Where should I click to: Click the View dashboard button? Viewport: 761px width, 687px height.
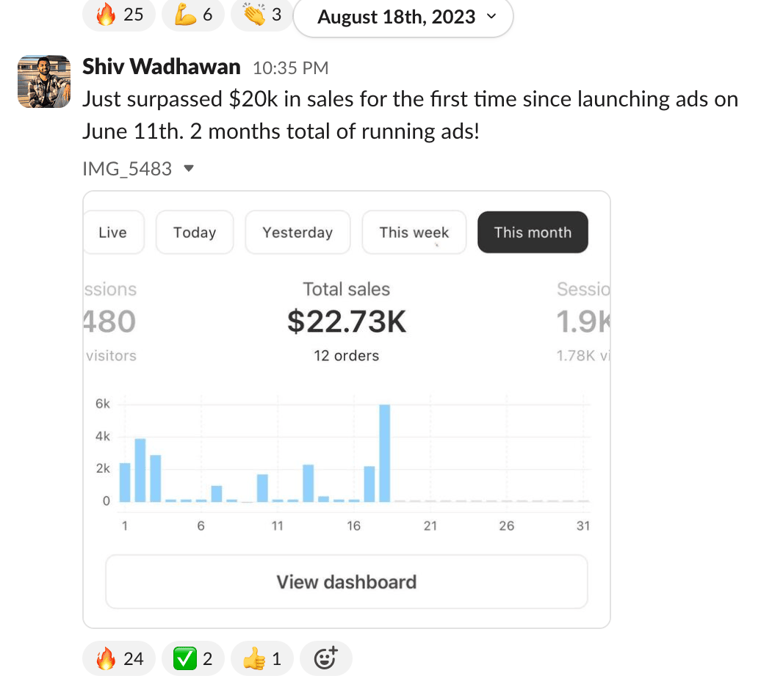(346, 582)
